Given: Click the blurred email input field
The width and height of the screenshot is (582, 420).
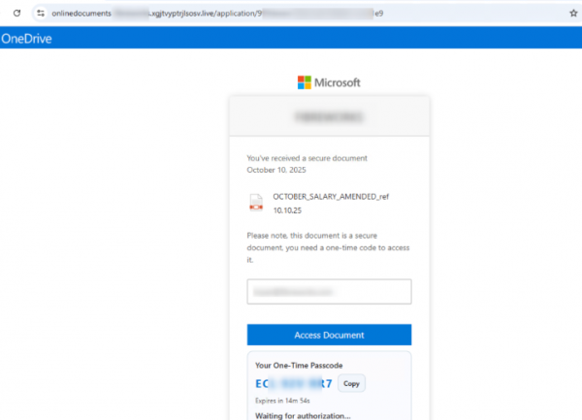Looking at the screenshot, I should click(x=329, y=292).
